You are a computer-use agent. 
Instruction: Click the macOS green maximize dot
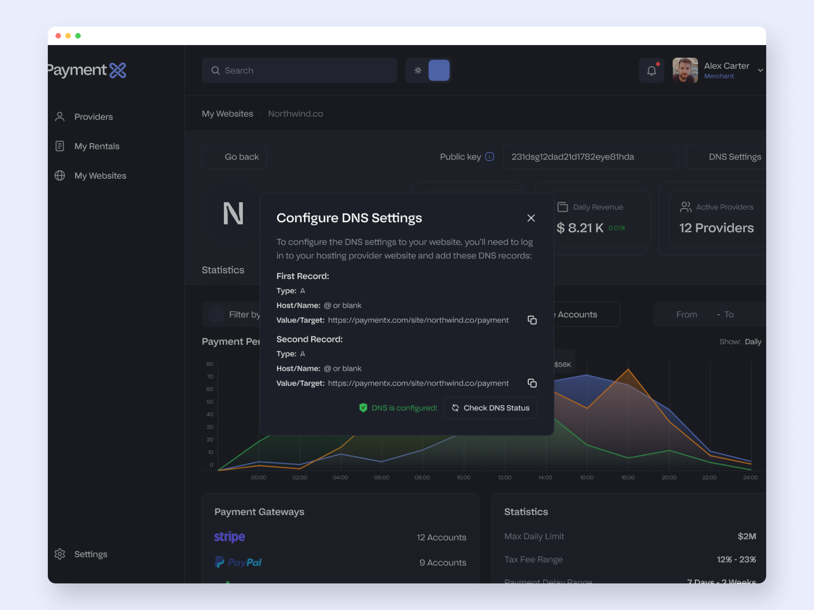(78, 36)
